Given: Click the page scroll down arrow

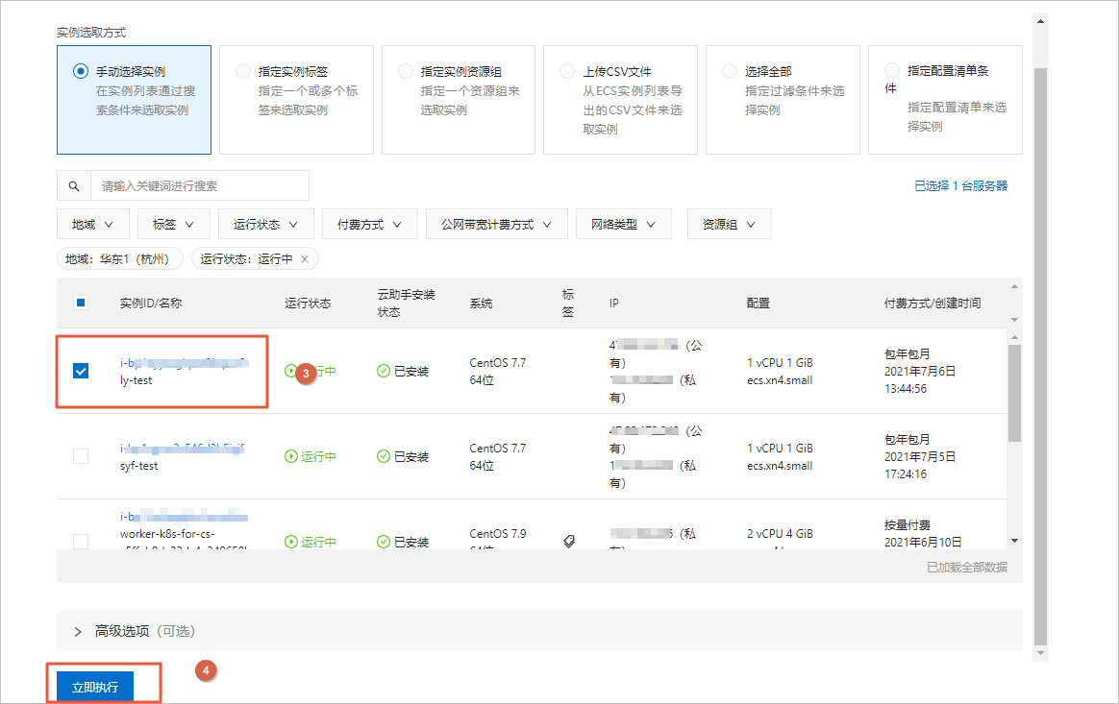Looking at the screenshot, I should [x=1040, y=653].
